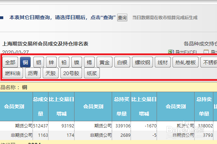Select the 铜 copper tab
The width and height of the screenshot is (217, 144).
point(25,62)
